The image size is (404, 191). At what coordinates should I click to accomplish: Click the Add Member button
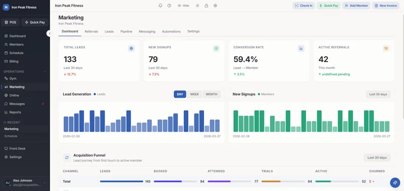point(356,6)
